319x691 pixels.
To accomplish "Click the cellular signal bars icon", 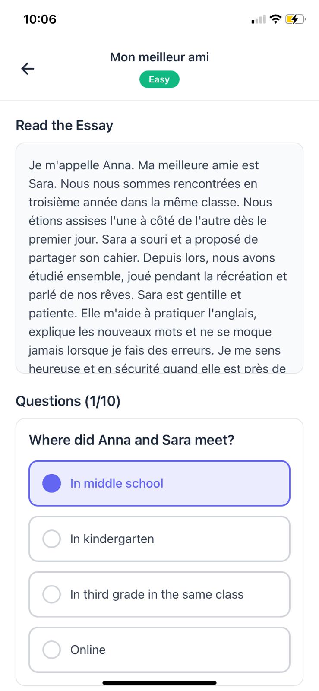I will coord(259,19).
